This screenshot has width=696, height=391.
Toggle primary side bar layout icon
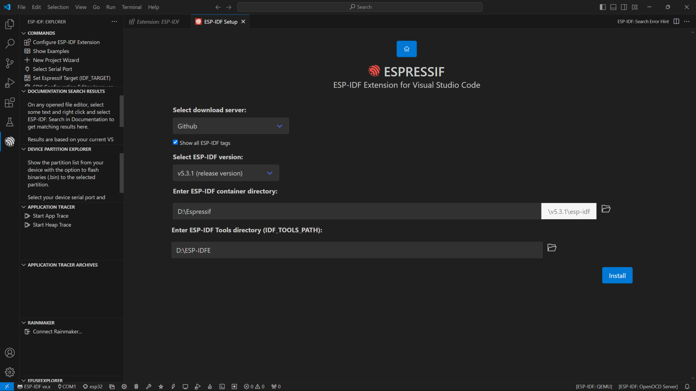tap(602, 7)
